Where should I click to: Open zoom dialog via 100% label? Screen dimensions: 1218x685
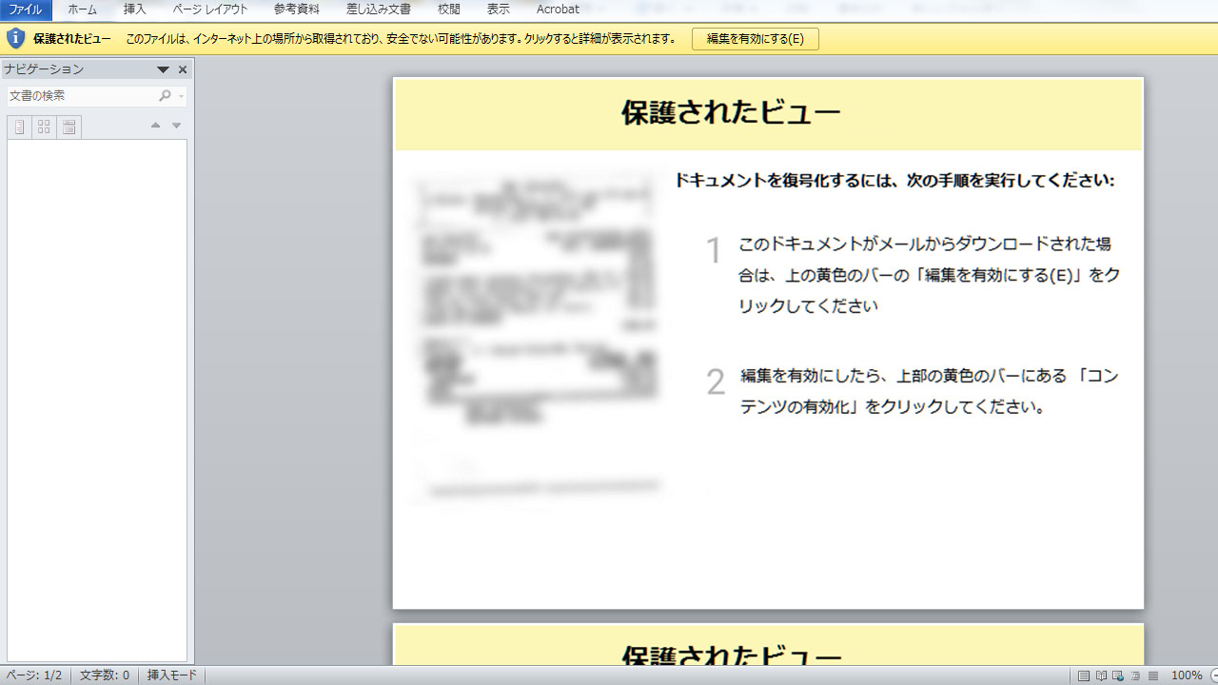coord(1186,675)
